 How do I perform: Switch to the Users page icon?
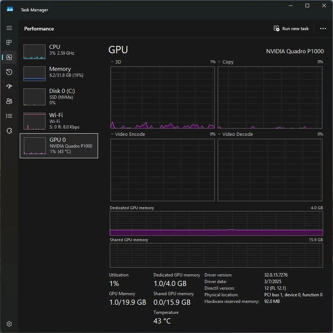[x=9, y=101]
